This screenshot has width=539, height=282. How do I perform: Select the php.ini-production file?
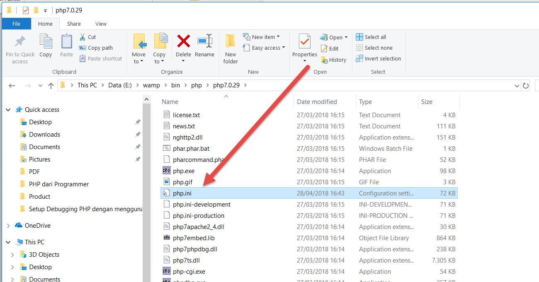click(x=198, y=215)
